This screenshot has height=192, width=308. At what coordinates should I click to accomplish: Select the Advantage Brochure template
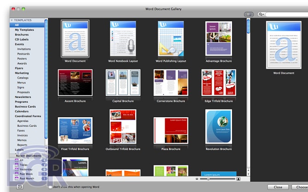(x=219, y=39)
